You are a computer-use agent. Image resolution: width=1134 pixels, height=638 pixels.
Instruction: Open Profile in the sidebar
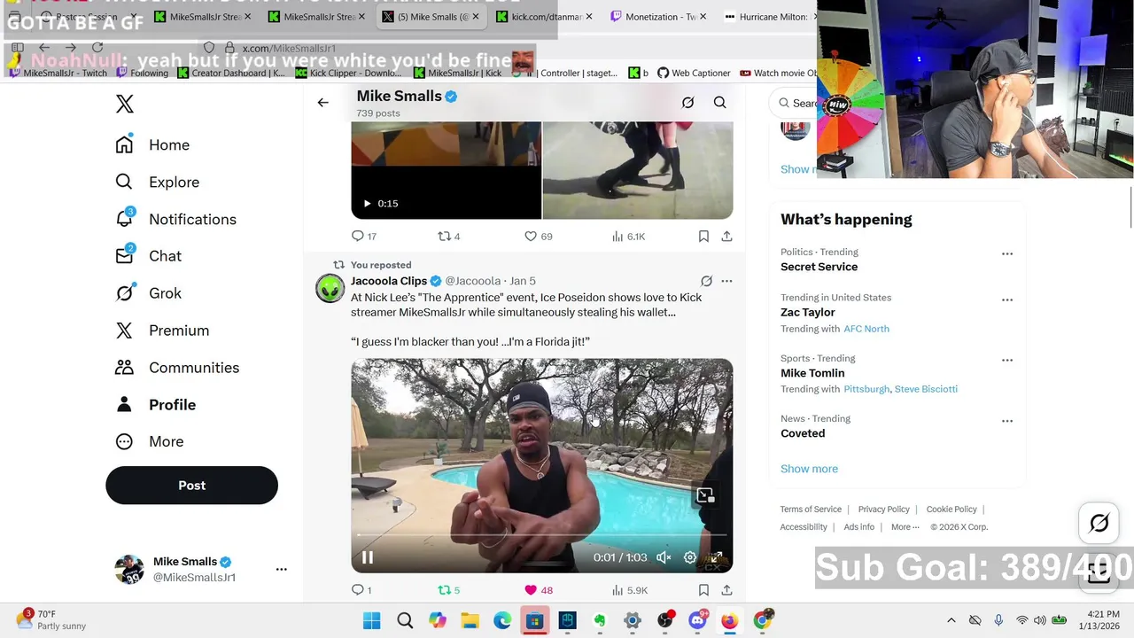(155, 405)
